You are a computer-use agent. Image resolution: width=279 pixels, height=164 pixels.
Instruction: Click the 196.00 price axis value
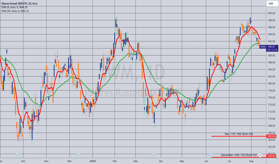point(271,27)
